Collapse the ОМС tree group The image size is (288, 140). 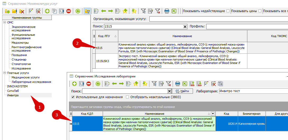point(4,22)
